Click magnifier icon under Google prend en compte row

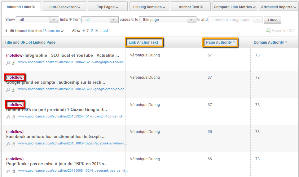[8, 90]
